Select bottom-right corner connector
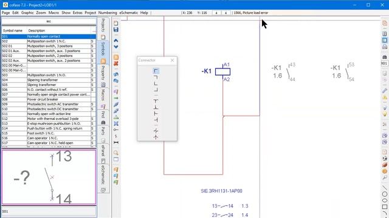 (x=156, y=90)
